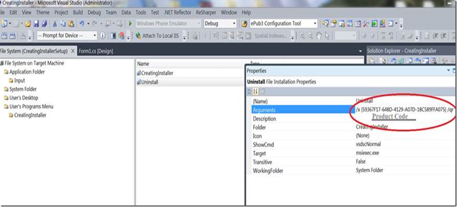Open the Prompt for Device dropdown
The height and width of the screenshot is (207, 457).
[95, 36]
